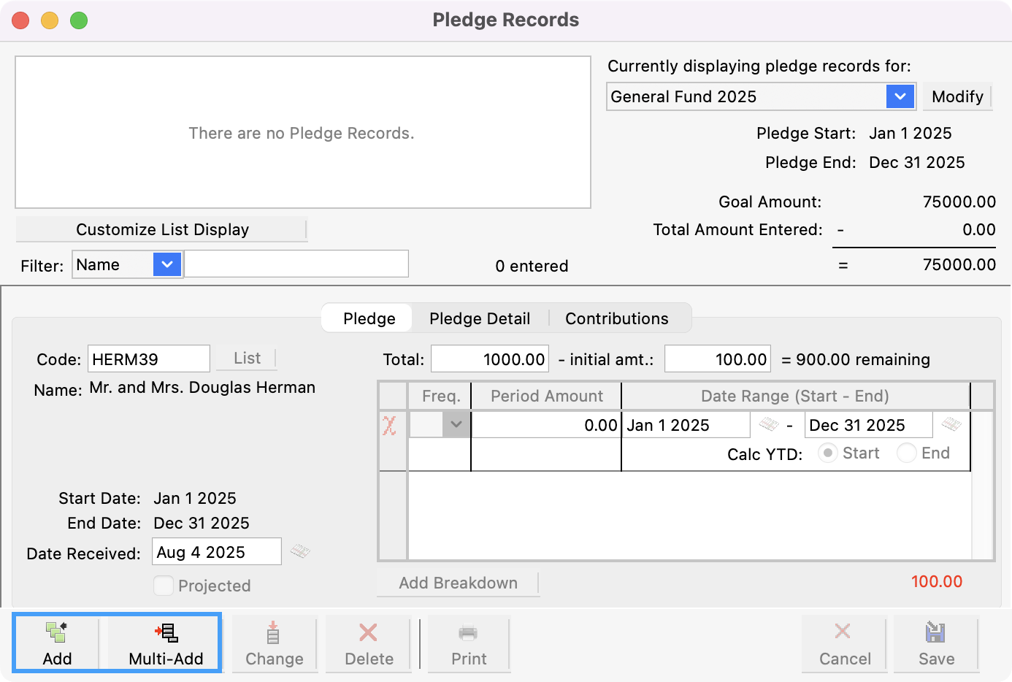Viewport: 1012px width, 682px height.
Task: Open the Contributions tab
Action: coord(616,318)
